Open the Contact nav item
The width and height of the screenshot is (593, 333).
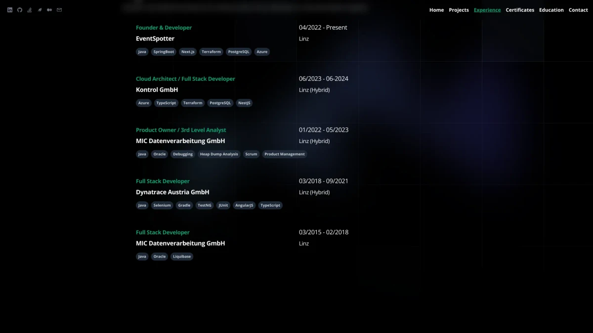(x=578, y=10)
